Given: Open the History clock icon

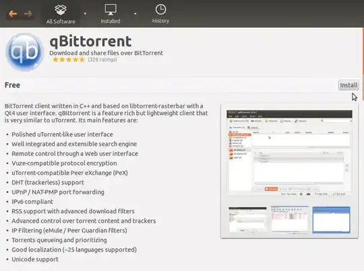Looking at the screenshot, I should click(x=160, y=9).
